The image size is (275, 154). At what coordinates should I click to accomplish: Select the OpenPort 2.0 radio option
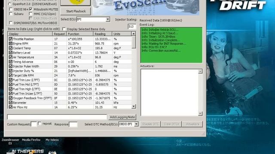click(10, 4)
